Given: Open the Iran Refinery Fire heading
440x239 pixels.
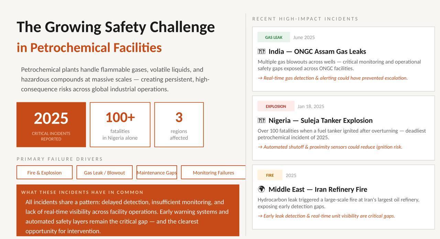Looking at the screenshot, I should tap(318, 189).
